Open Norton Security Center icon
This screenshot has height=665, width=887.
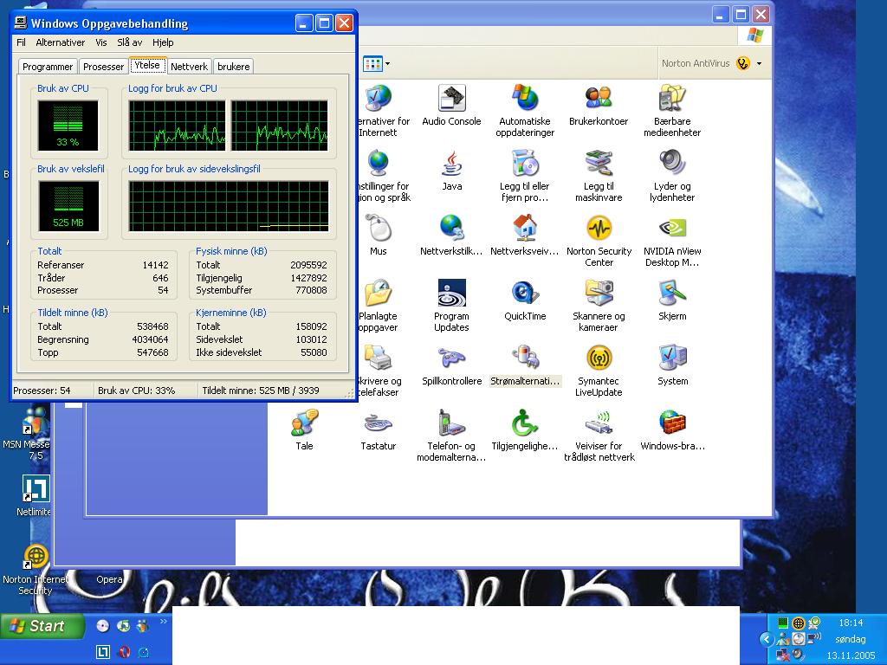(x=599, y=241)
